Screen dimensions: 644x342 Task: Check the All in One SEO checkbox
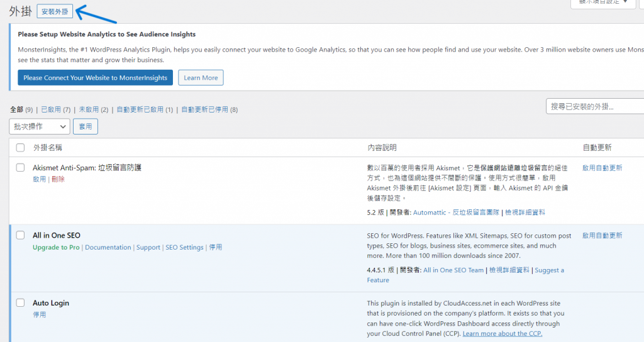pos(20,235)
